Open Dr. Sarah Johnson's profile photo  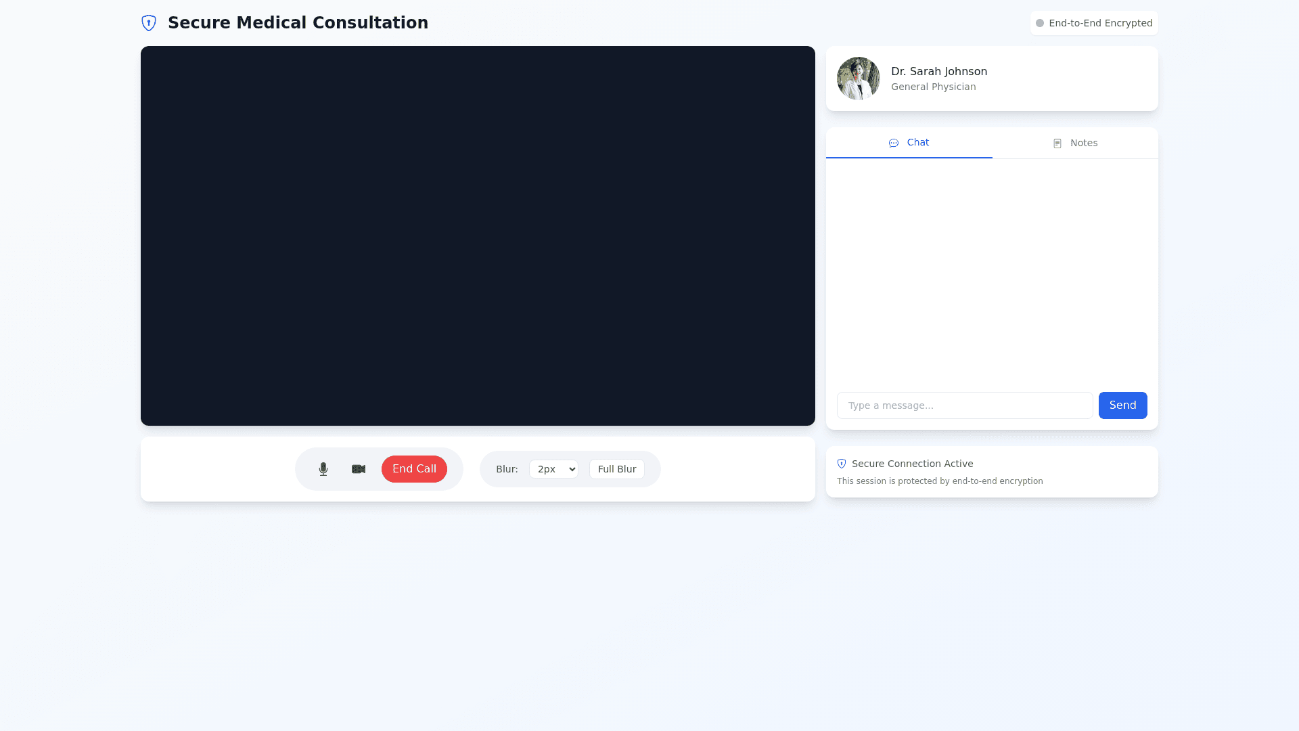858,79
